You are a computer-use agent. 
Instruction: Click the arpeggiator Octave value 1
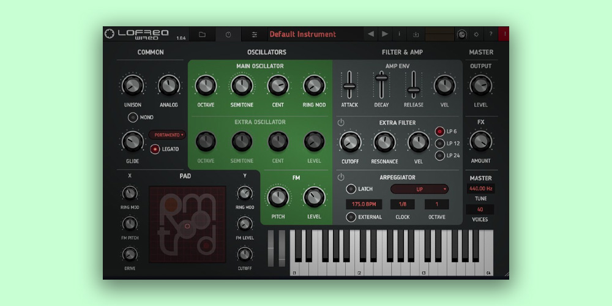(437, 204)
